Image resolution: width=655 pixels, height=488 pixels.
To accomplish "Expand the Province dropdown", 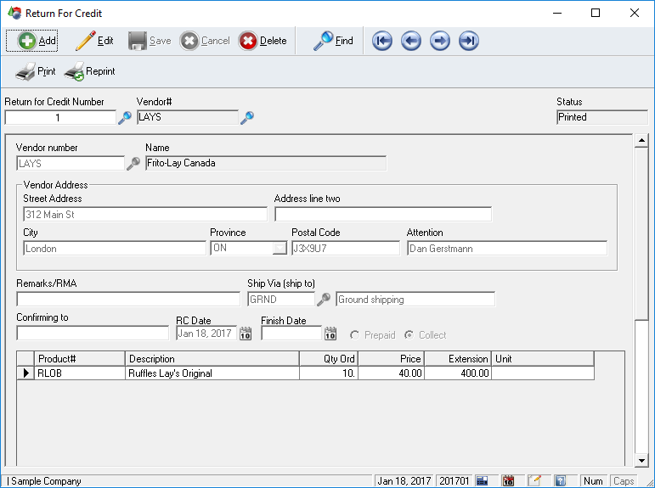I will (x=280, y=249).
